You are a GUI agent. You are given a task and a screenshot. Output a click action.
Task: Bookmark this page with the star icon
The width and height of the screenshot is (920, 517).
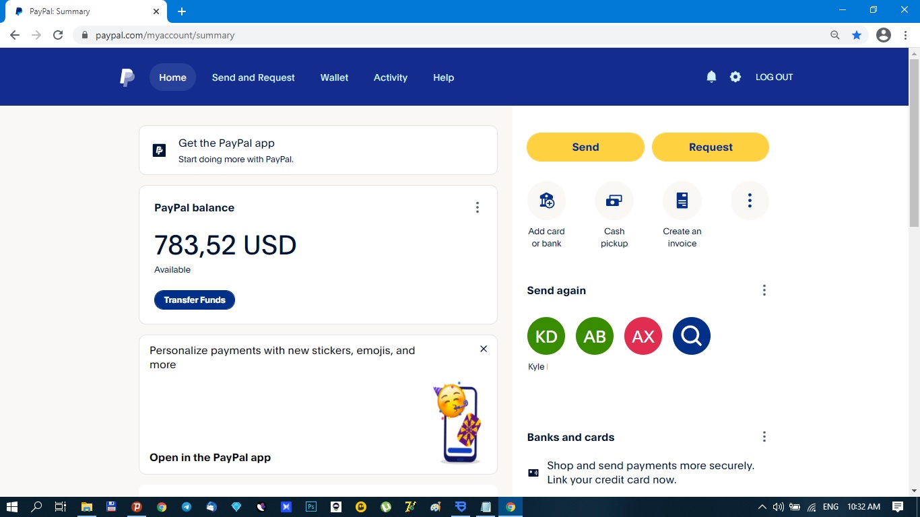point(857,35)
